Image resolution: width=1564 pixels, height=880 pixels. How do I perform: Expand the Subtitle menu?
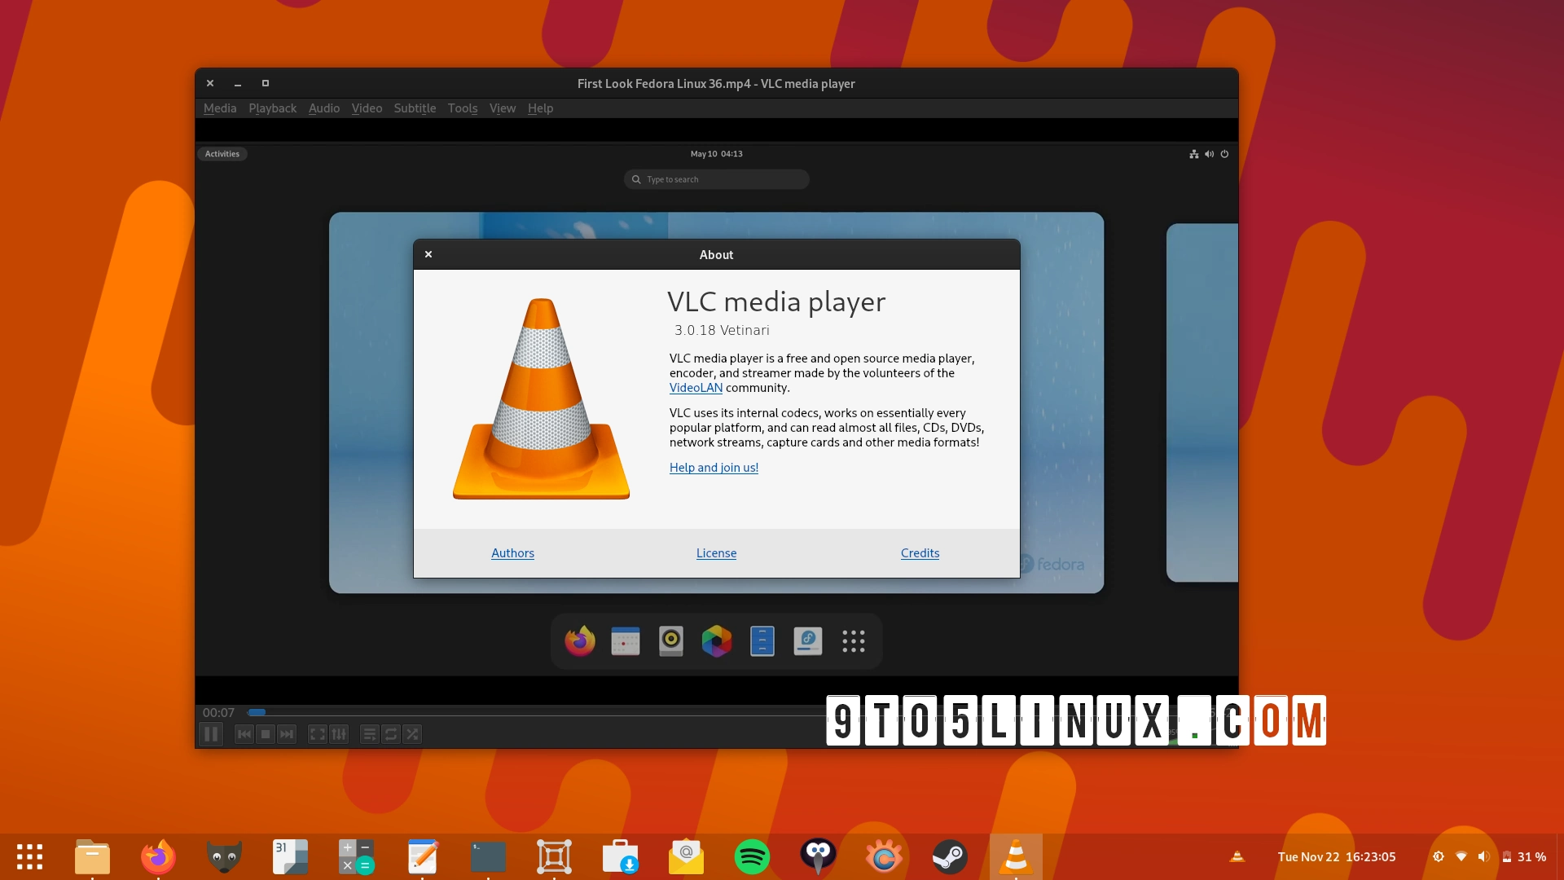pos(415,108)
